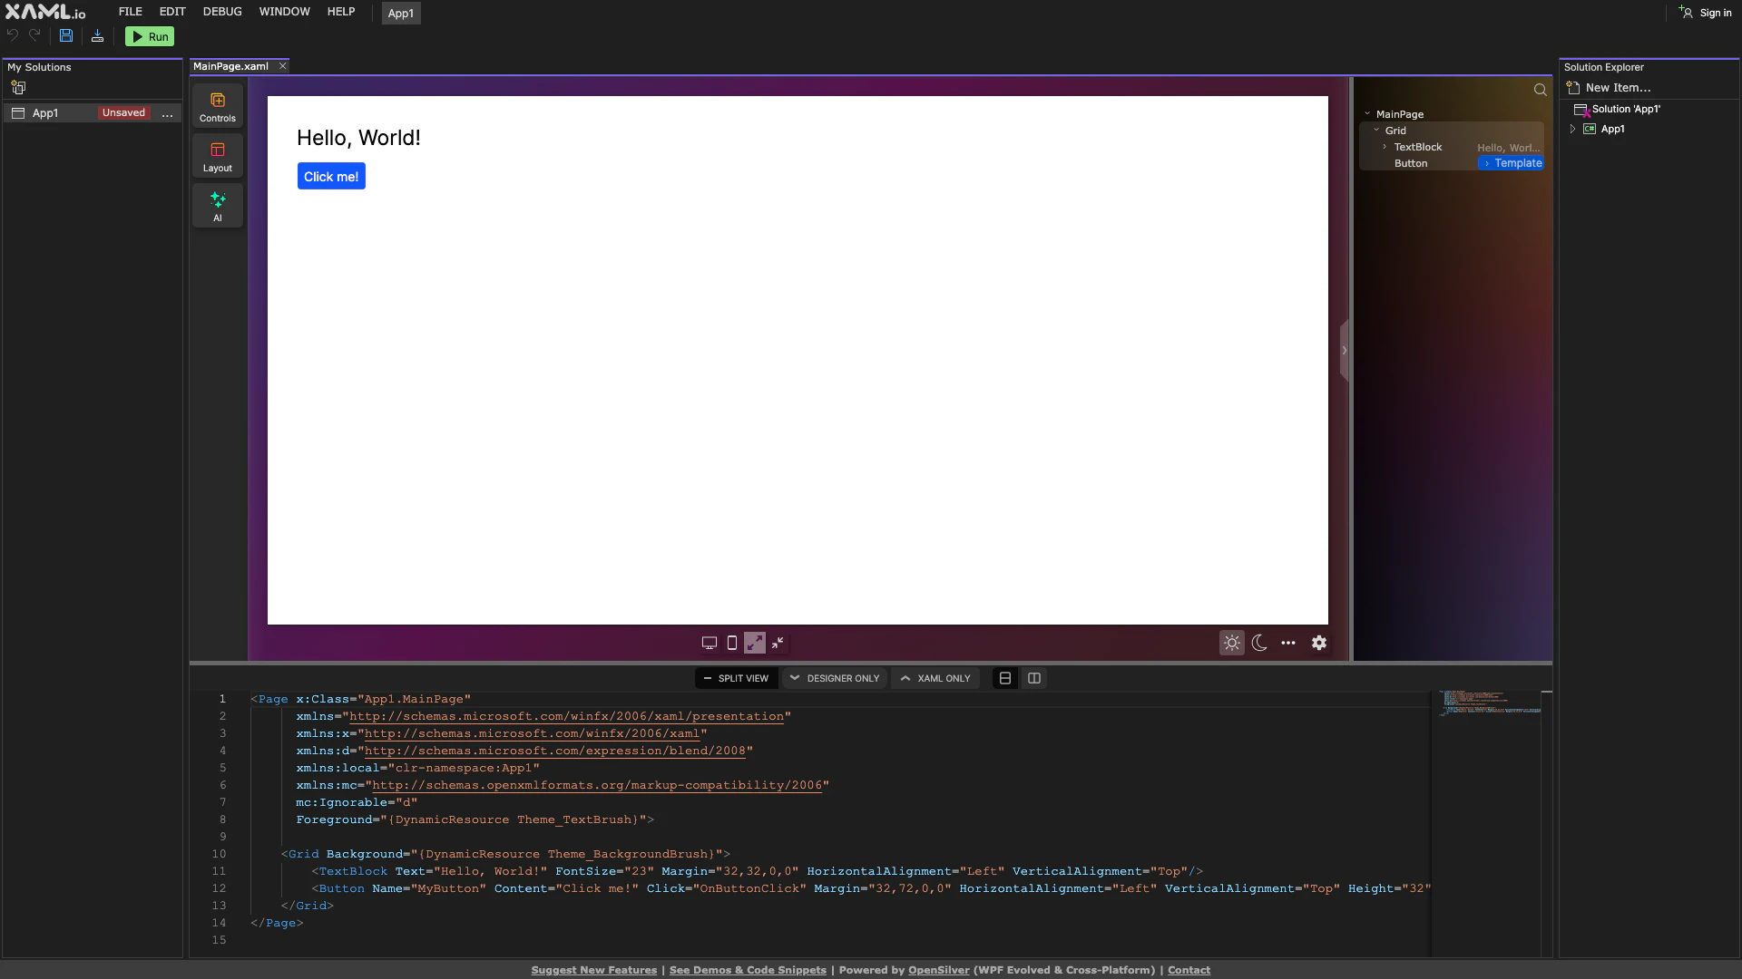1742x979 pixels.
Task: Select the mobile phone preview icon
Action: (732, 643)
